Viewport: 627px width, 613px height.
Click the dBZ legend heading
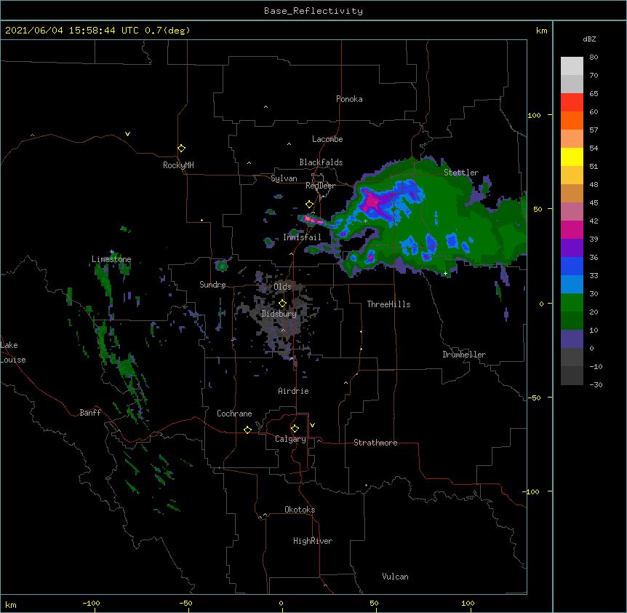[x=589, y=39]
